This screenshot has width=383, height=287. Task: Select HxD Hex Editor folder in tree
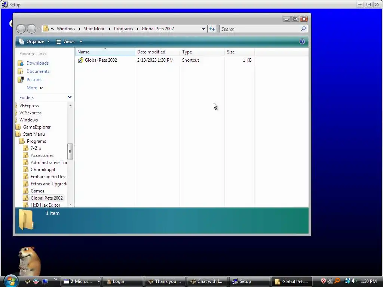coord(45,205)
